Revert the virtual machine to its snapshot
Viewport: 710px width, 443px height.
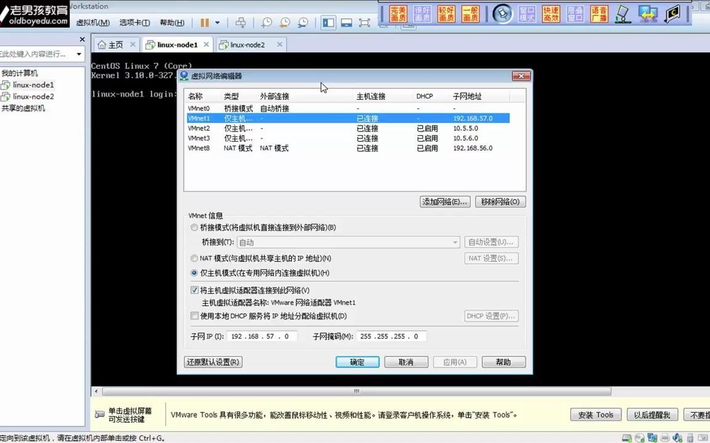coord(284,22)
